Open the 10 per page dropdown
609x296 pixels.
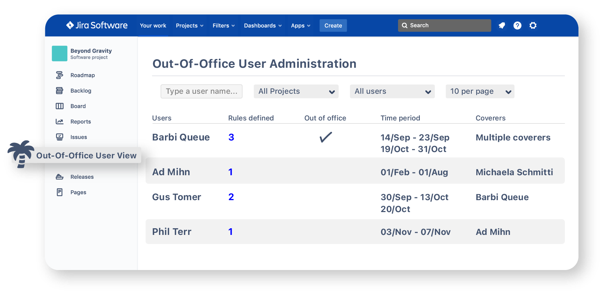pos(480,91)
